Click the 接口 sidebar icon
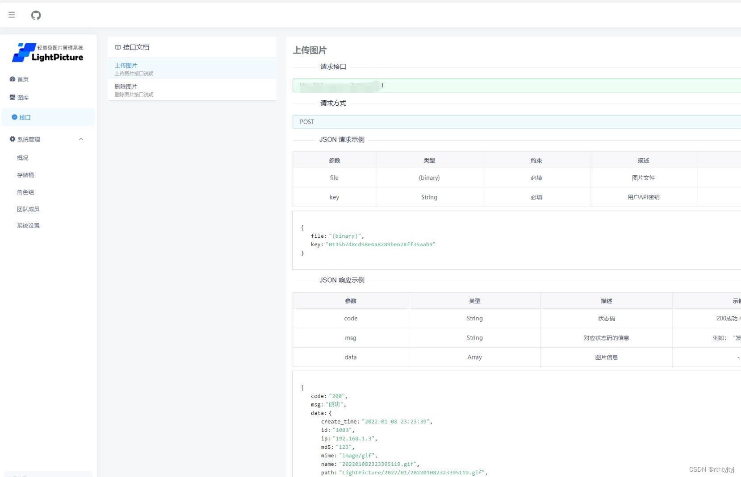The image size is (741, 477). coord(14,117)
